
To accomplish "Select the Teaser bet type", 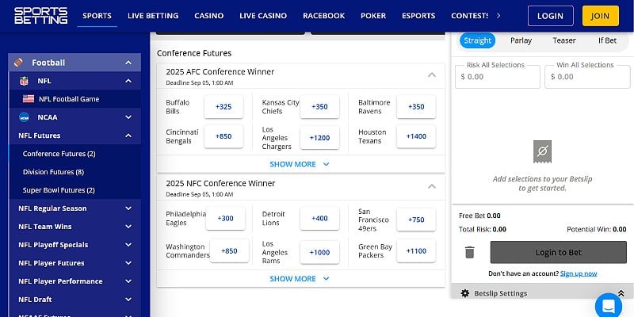I will coord(564,40).
